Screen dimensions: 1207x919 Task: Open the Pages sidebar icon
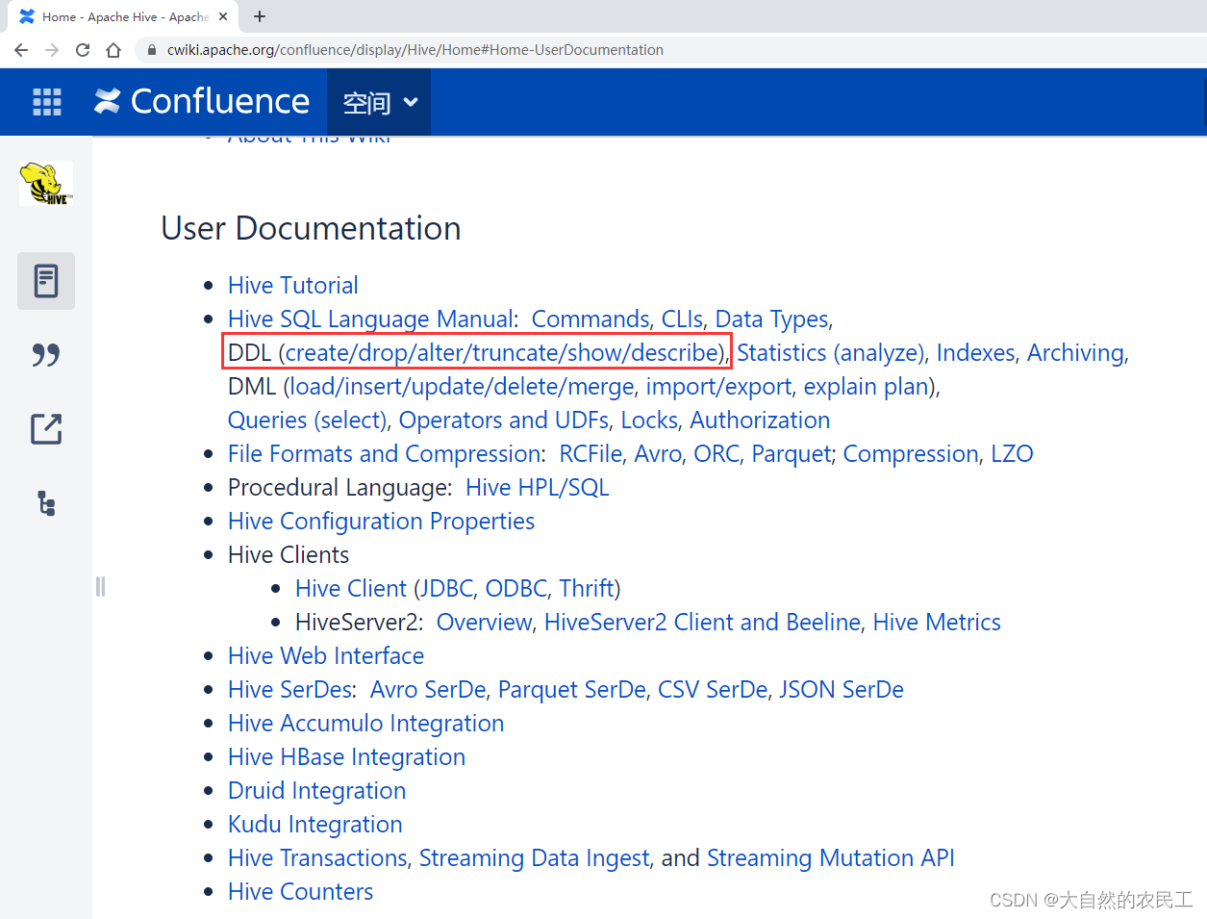tap(46, 281)
